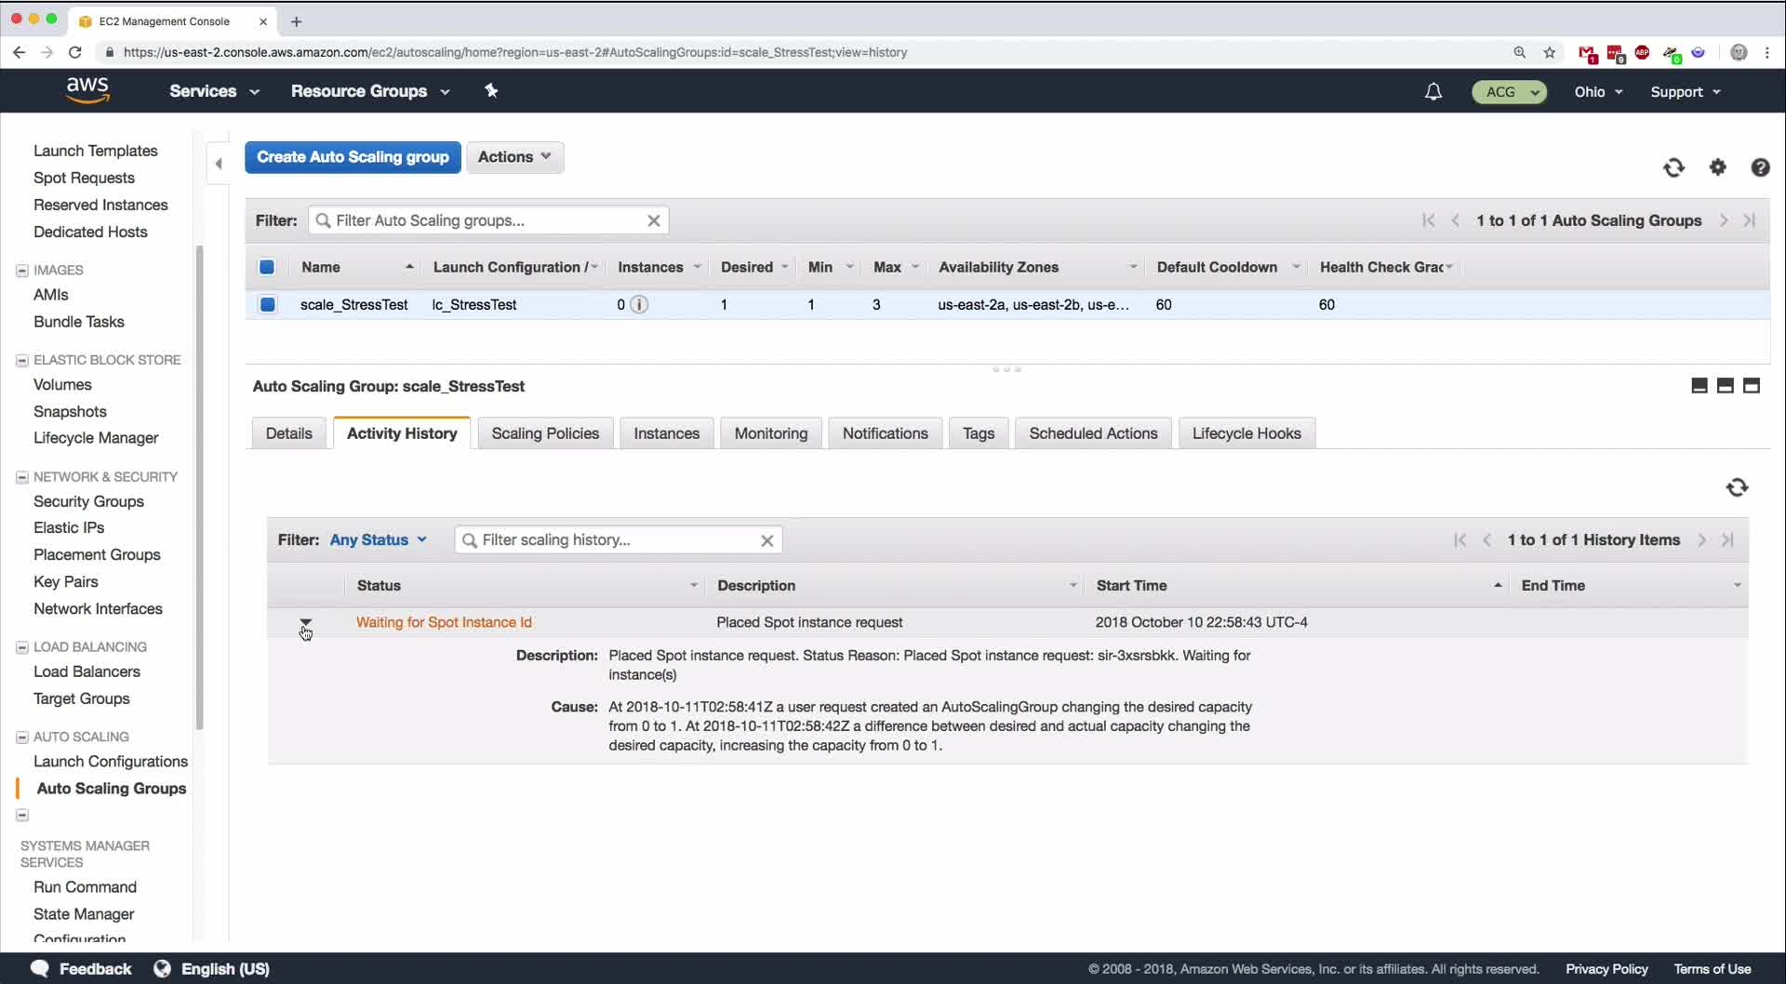This screenshot has height=984, width=1786.
Task: Focus the Filter scaling history field
Action: pos(619,540)
